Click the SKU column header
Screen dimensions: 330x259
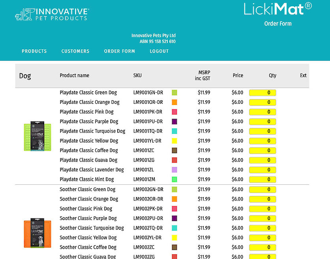pyautogui.click(x=137, y=75)
